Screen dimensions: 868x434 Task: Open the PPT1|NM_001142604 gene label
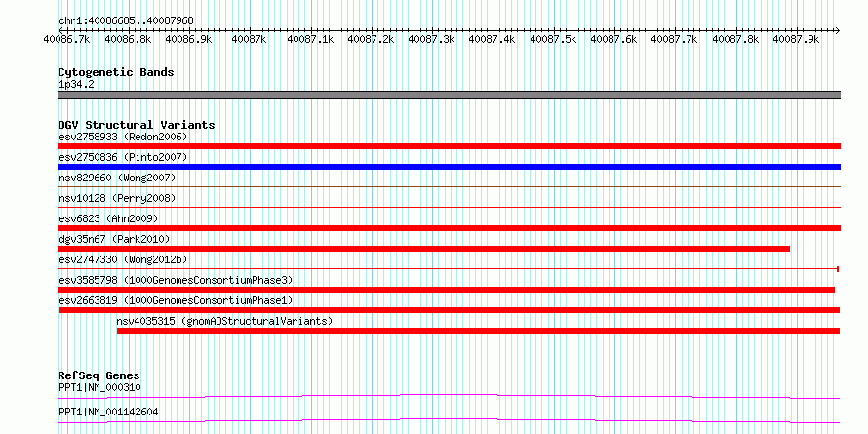[x=106, y=413]
